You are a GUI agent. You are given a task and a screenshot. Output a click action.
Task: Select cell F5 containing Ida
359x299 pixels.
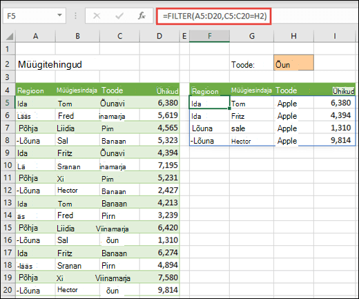tap(209, 102)
